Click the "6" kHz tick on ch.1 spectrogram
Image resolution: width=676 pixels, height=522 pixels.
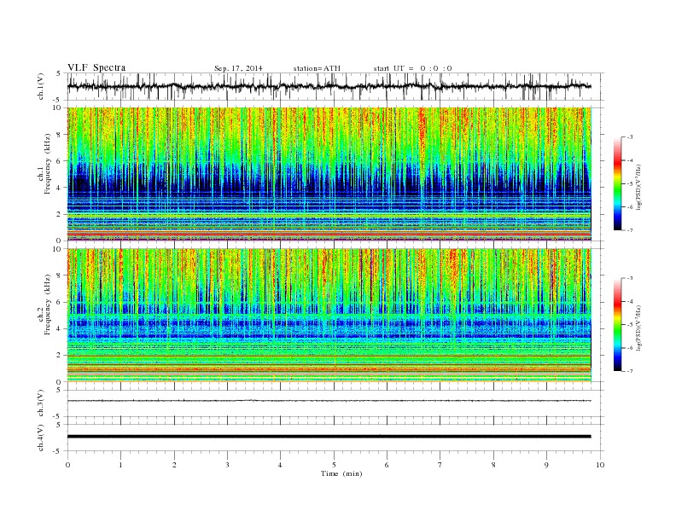tap(60, 161)
